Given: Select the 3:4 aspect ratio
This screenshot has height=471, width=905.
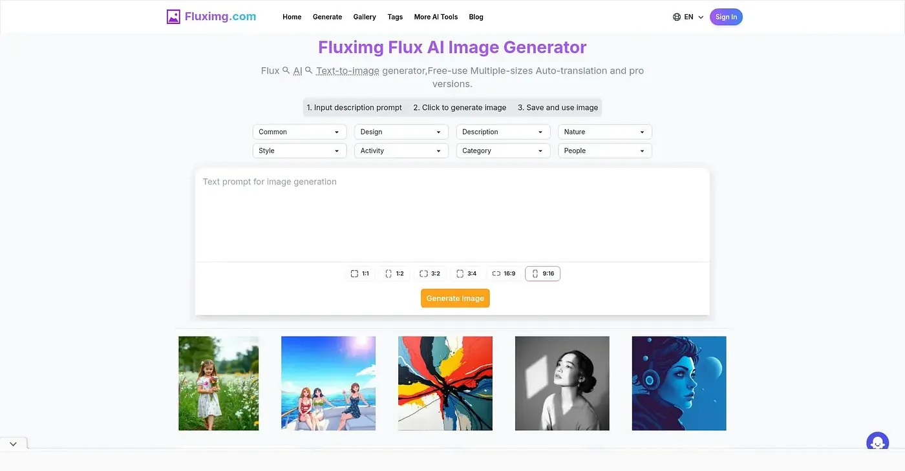Looking at the screenshot, I should [466, 273].
